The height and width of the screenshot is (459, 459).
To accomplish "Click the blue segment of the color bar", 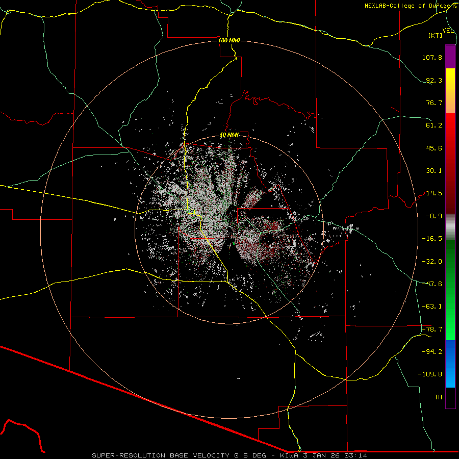I will (x=450, y=364).
